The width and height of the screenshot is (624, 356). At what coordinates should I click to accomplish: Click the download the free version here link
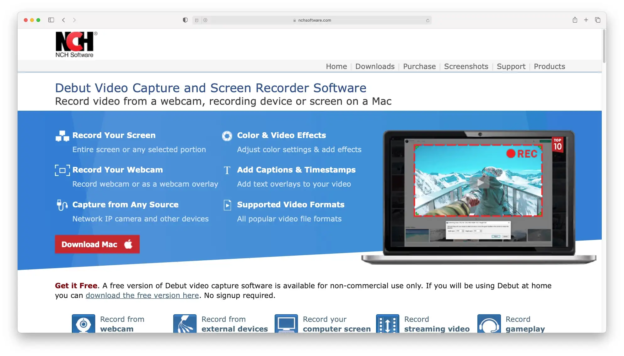point(142,295)
